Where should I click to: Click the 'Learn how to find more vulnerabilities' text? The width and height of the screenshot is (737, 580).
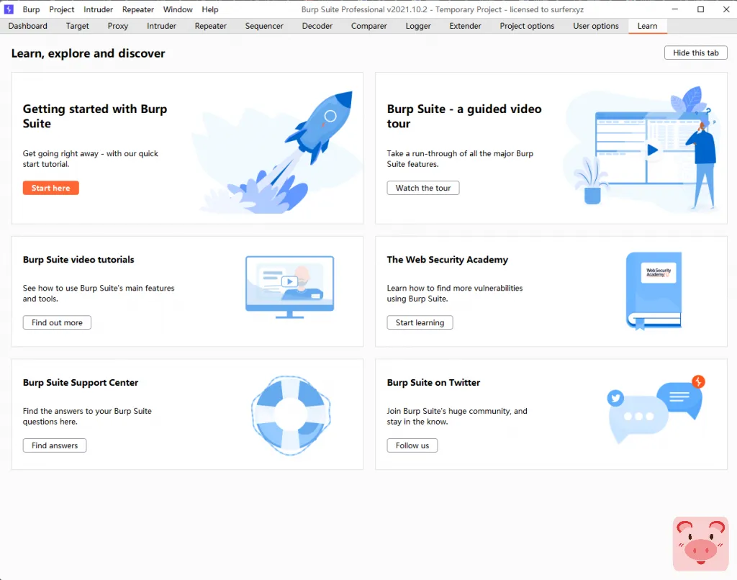tap(455, 294)
